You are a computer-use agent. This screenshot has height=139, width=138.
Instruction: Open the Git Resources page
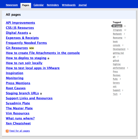pos(17,48)
